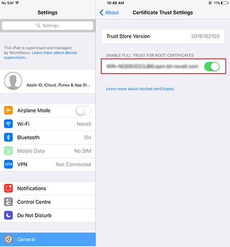Open the Not Connected VPN row
Image resolution: width=230 pixels, height=247 pixels.
(48, 164)
